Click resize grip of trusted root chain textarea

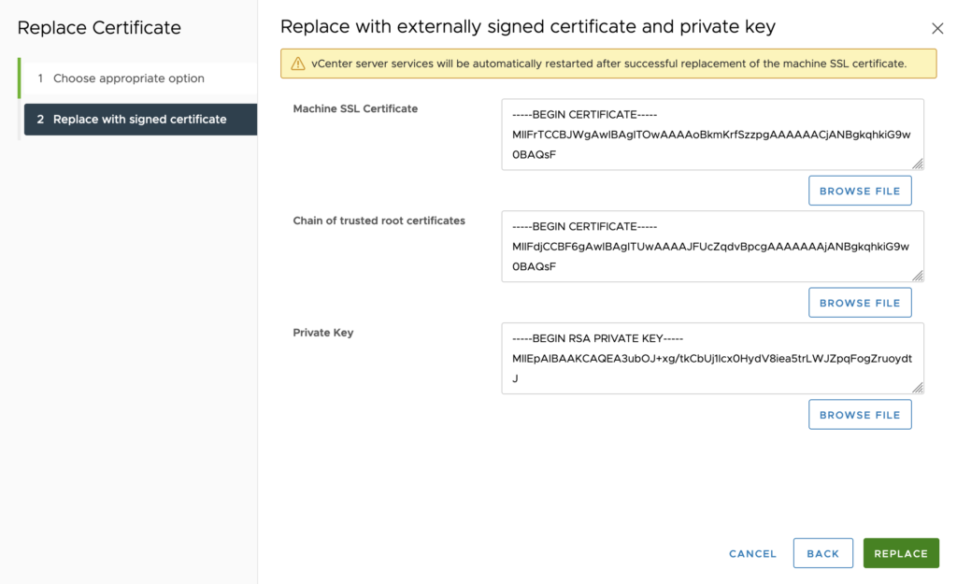point(918,276)
